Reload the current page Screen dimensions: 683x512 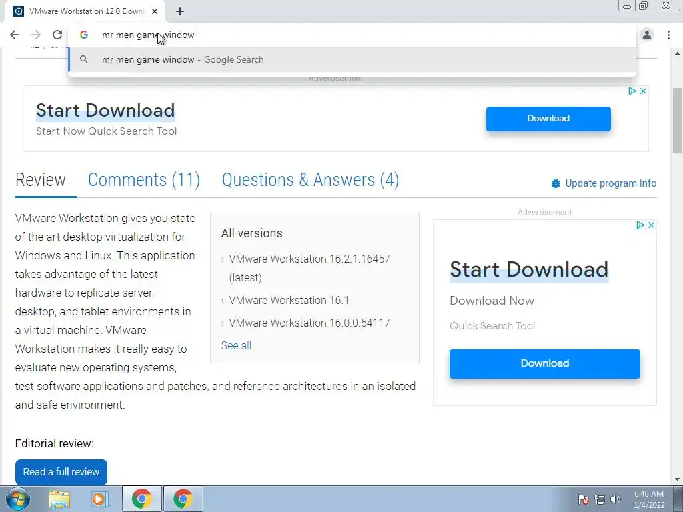[x=57, y=35]
